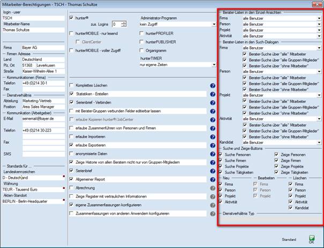This screenshot has width=324, height=248.
Task: Click the Landeskennzeichen D - Deutschland field
Action: [31, 176]
